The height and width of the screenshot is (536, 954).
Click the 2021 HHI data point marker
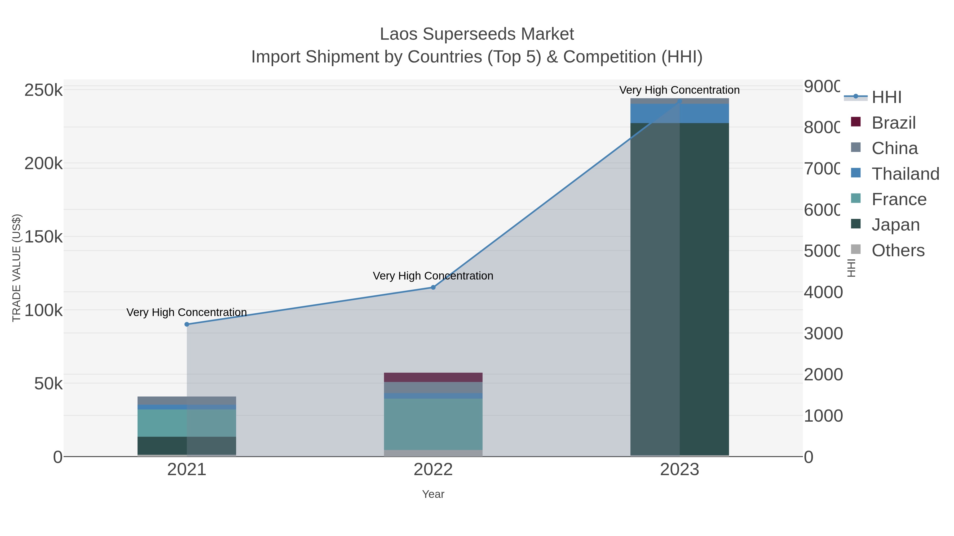coord(187,325)
